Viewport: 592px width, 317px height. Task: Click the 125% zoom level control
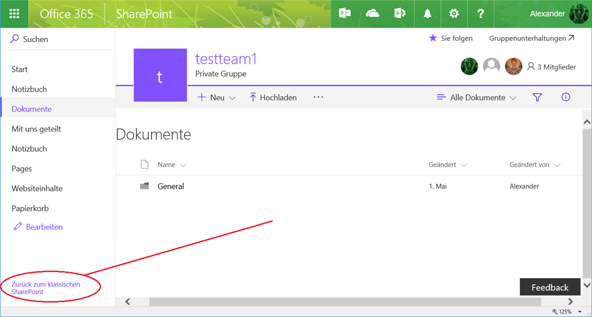(x=567, y=311)
